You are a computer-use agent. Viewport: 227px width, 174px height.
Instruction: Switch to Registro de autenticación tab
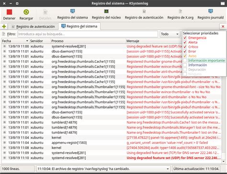[33, 27]
